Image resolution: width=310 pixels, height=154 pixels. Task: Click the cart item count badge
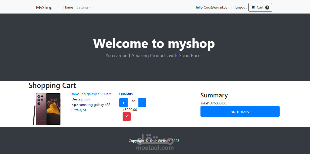[x=267, y=7]
